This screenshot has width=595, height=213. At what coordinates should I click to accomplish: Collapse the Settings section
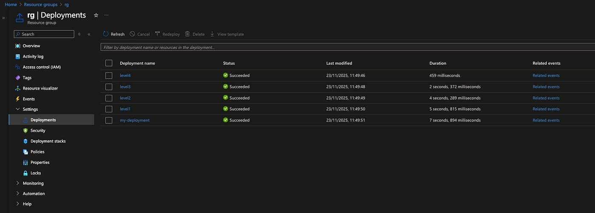click(17, 109)
